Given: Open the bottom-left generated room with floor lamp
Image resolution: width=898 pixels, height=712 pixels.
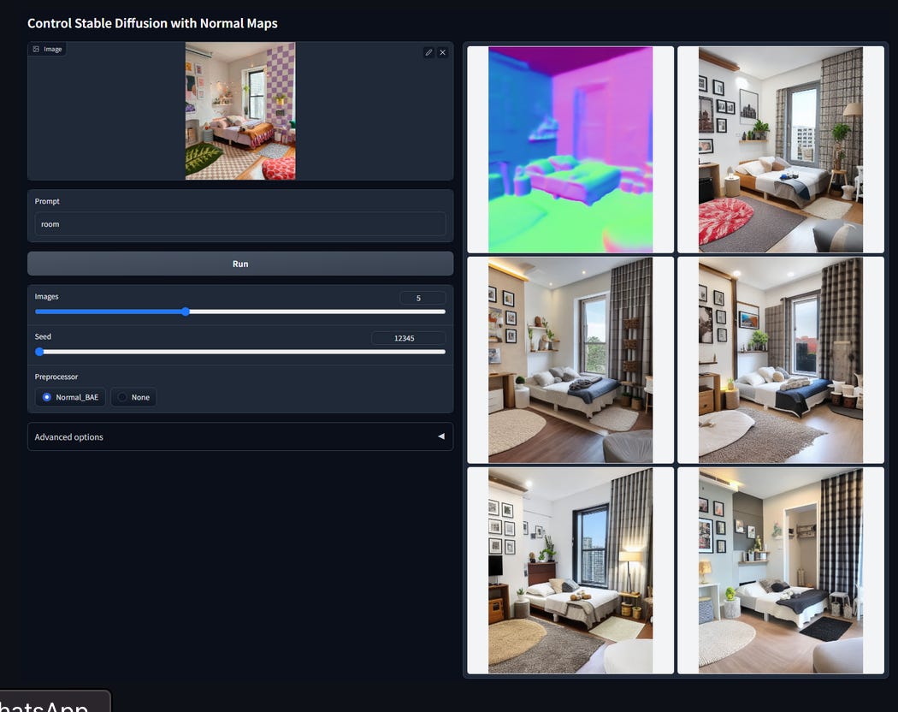Looking at the screenshot, I should [570, 571].
